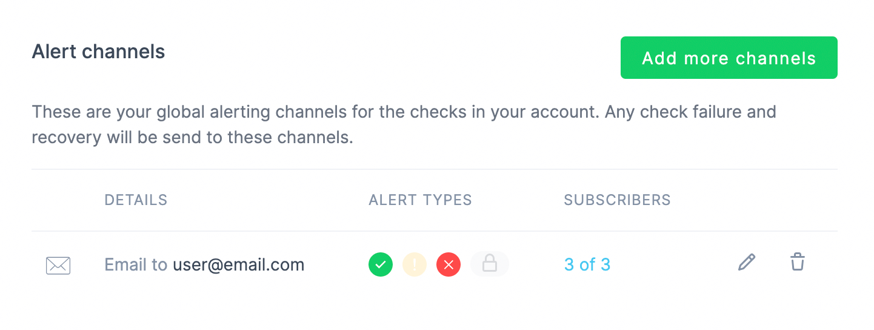Click the DETAILS column header
Image resolution: width=874 pixels, height=330 pixels.
tap(136, 200)
